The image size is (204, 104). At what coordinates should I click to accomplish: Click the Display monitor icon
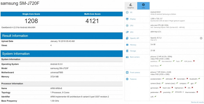click(127, 19)
